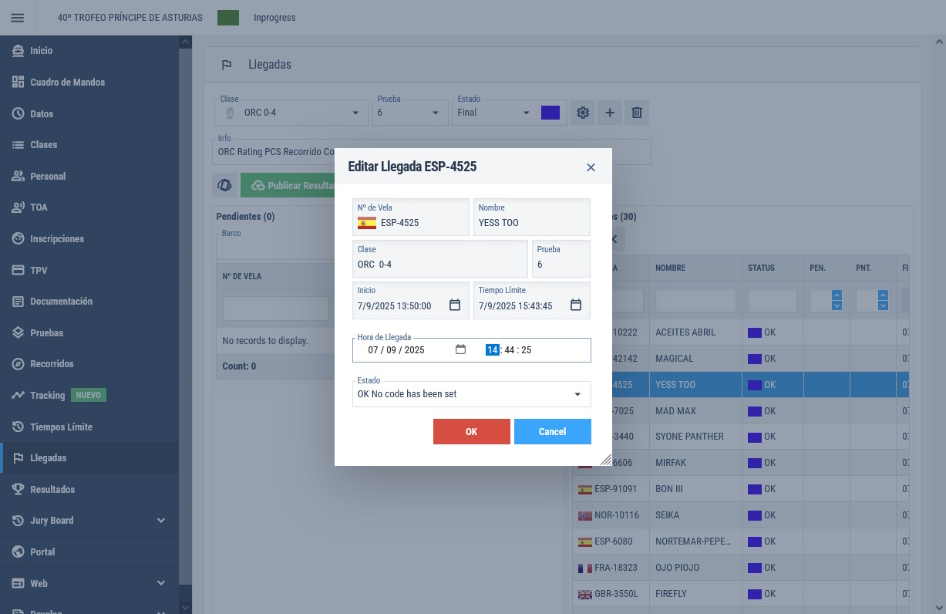Open calendar picker for Hora de Llegada
Viewport: 946px width, 614px height.
point(460,349)
